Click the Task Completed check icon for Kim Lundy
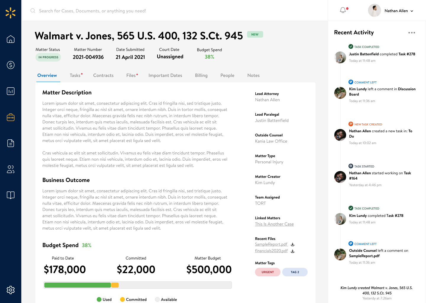 (x=351, y=208)
